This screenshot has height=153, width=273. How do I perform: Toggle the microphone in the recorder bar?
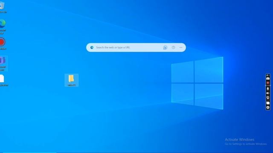tap(268, 89)
